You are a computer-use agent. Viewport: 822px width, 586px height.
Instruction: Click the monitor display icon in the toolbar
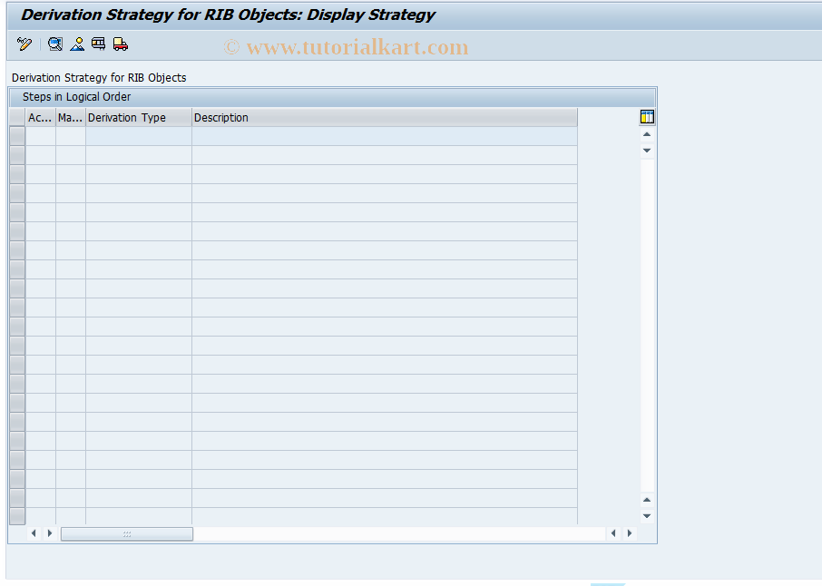[99, 44]
